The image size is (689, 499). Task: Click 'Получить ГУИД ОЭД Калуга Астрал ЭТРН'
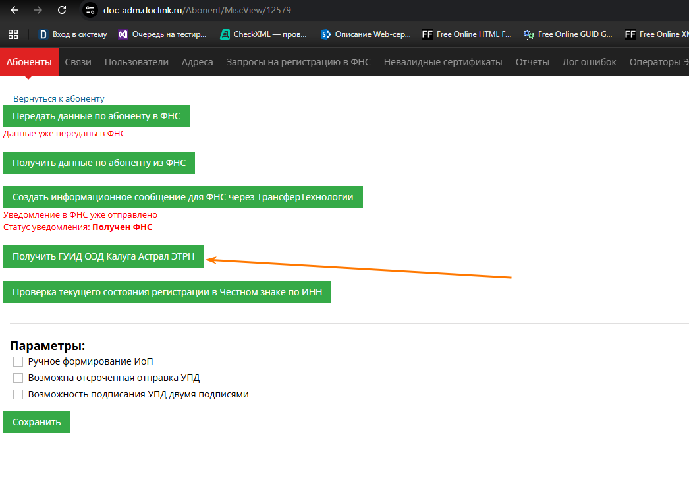[103, 256]
